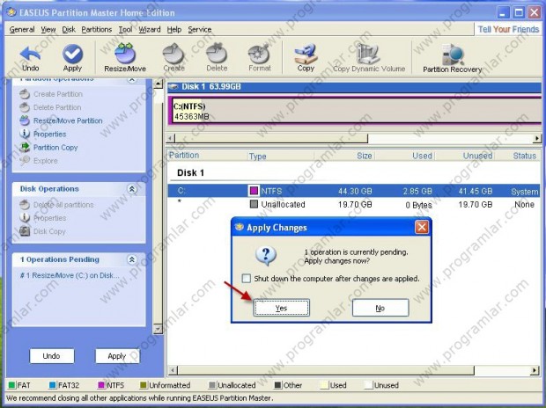Click the question mark icon in dialog
The height and width of the screenshot is (408, 546).
pyautogui.click(x=266, y=256)
